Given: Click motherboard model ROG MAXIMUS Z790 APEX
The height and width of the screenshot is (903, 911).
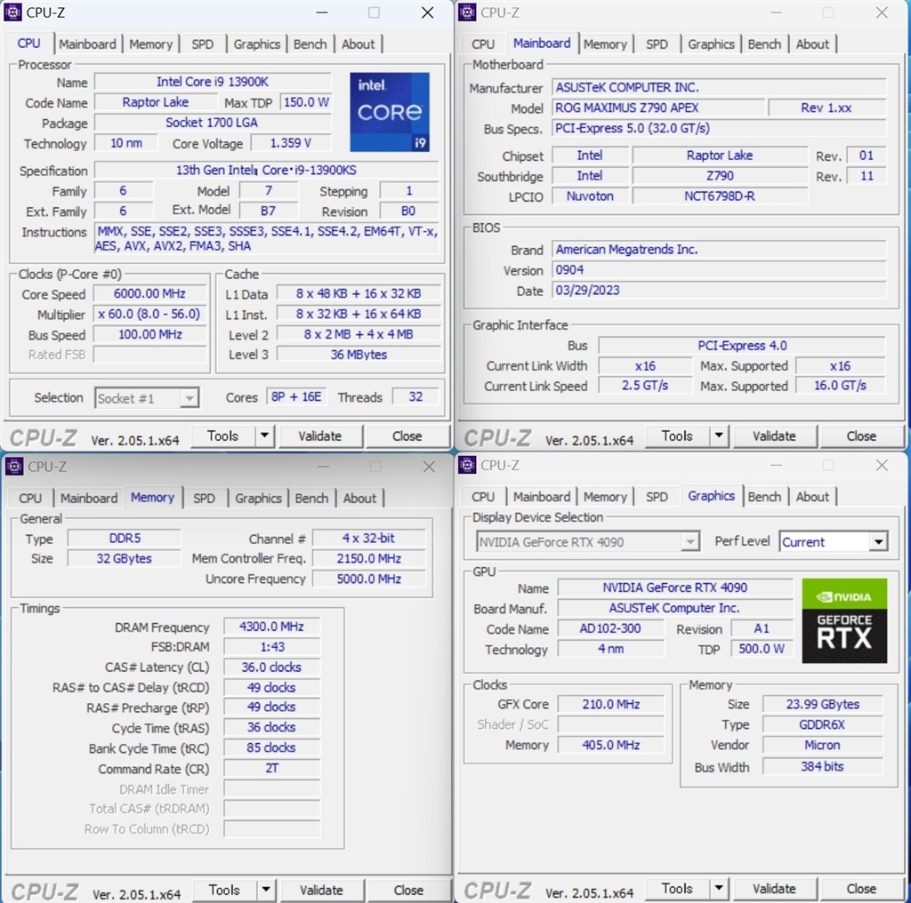Looking at the screenshot, I should (658, 108).
